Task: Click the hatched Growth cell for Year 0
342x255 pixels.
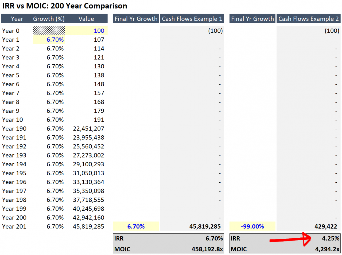Action: click(x=49, y=31)
